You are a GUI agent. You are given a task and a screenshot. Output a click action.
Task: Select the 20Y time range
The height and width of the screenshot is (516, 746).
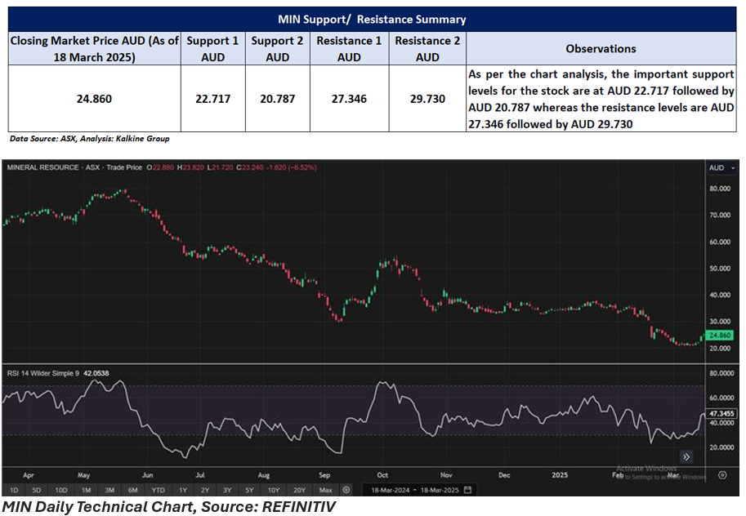coord(299,490)
